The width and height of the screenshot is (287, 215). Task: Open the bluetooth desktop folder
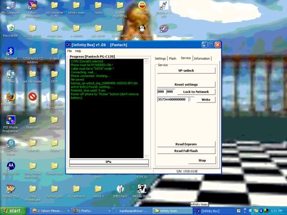click(x=33, y=122)
